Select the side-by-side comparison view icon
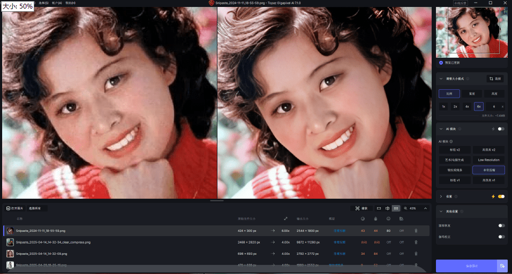This screenshot has width=512, height=274. click(396, 208)
